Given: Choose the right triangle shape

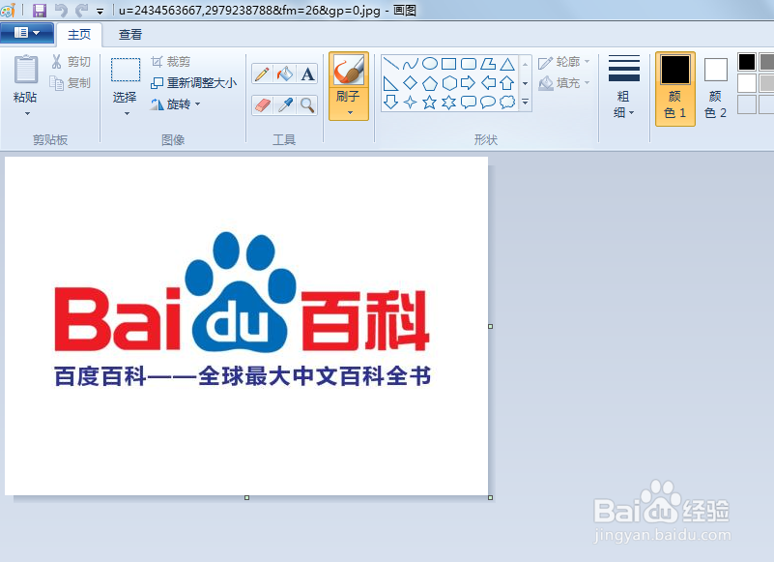Looking at the screenshot, I should pyautogui.click(x=391, y=83).
